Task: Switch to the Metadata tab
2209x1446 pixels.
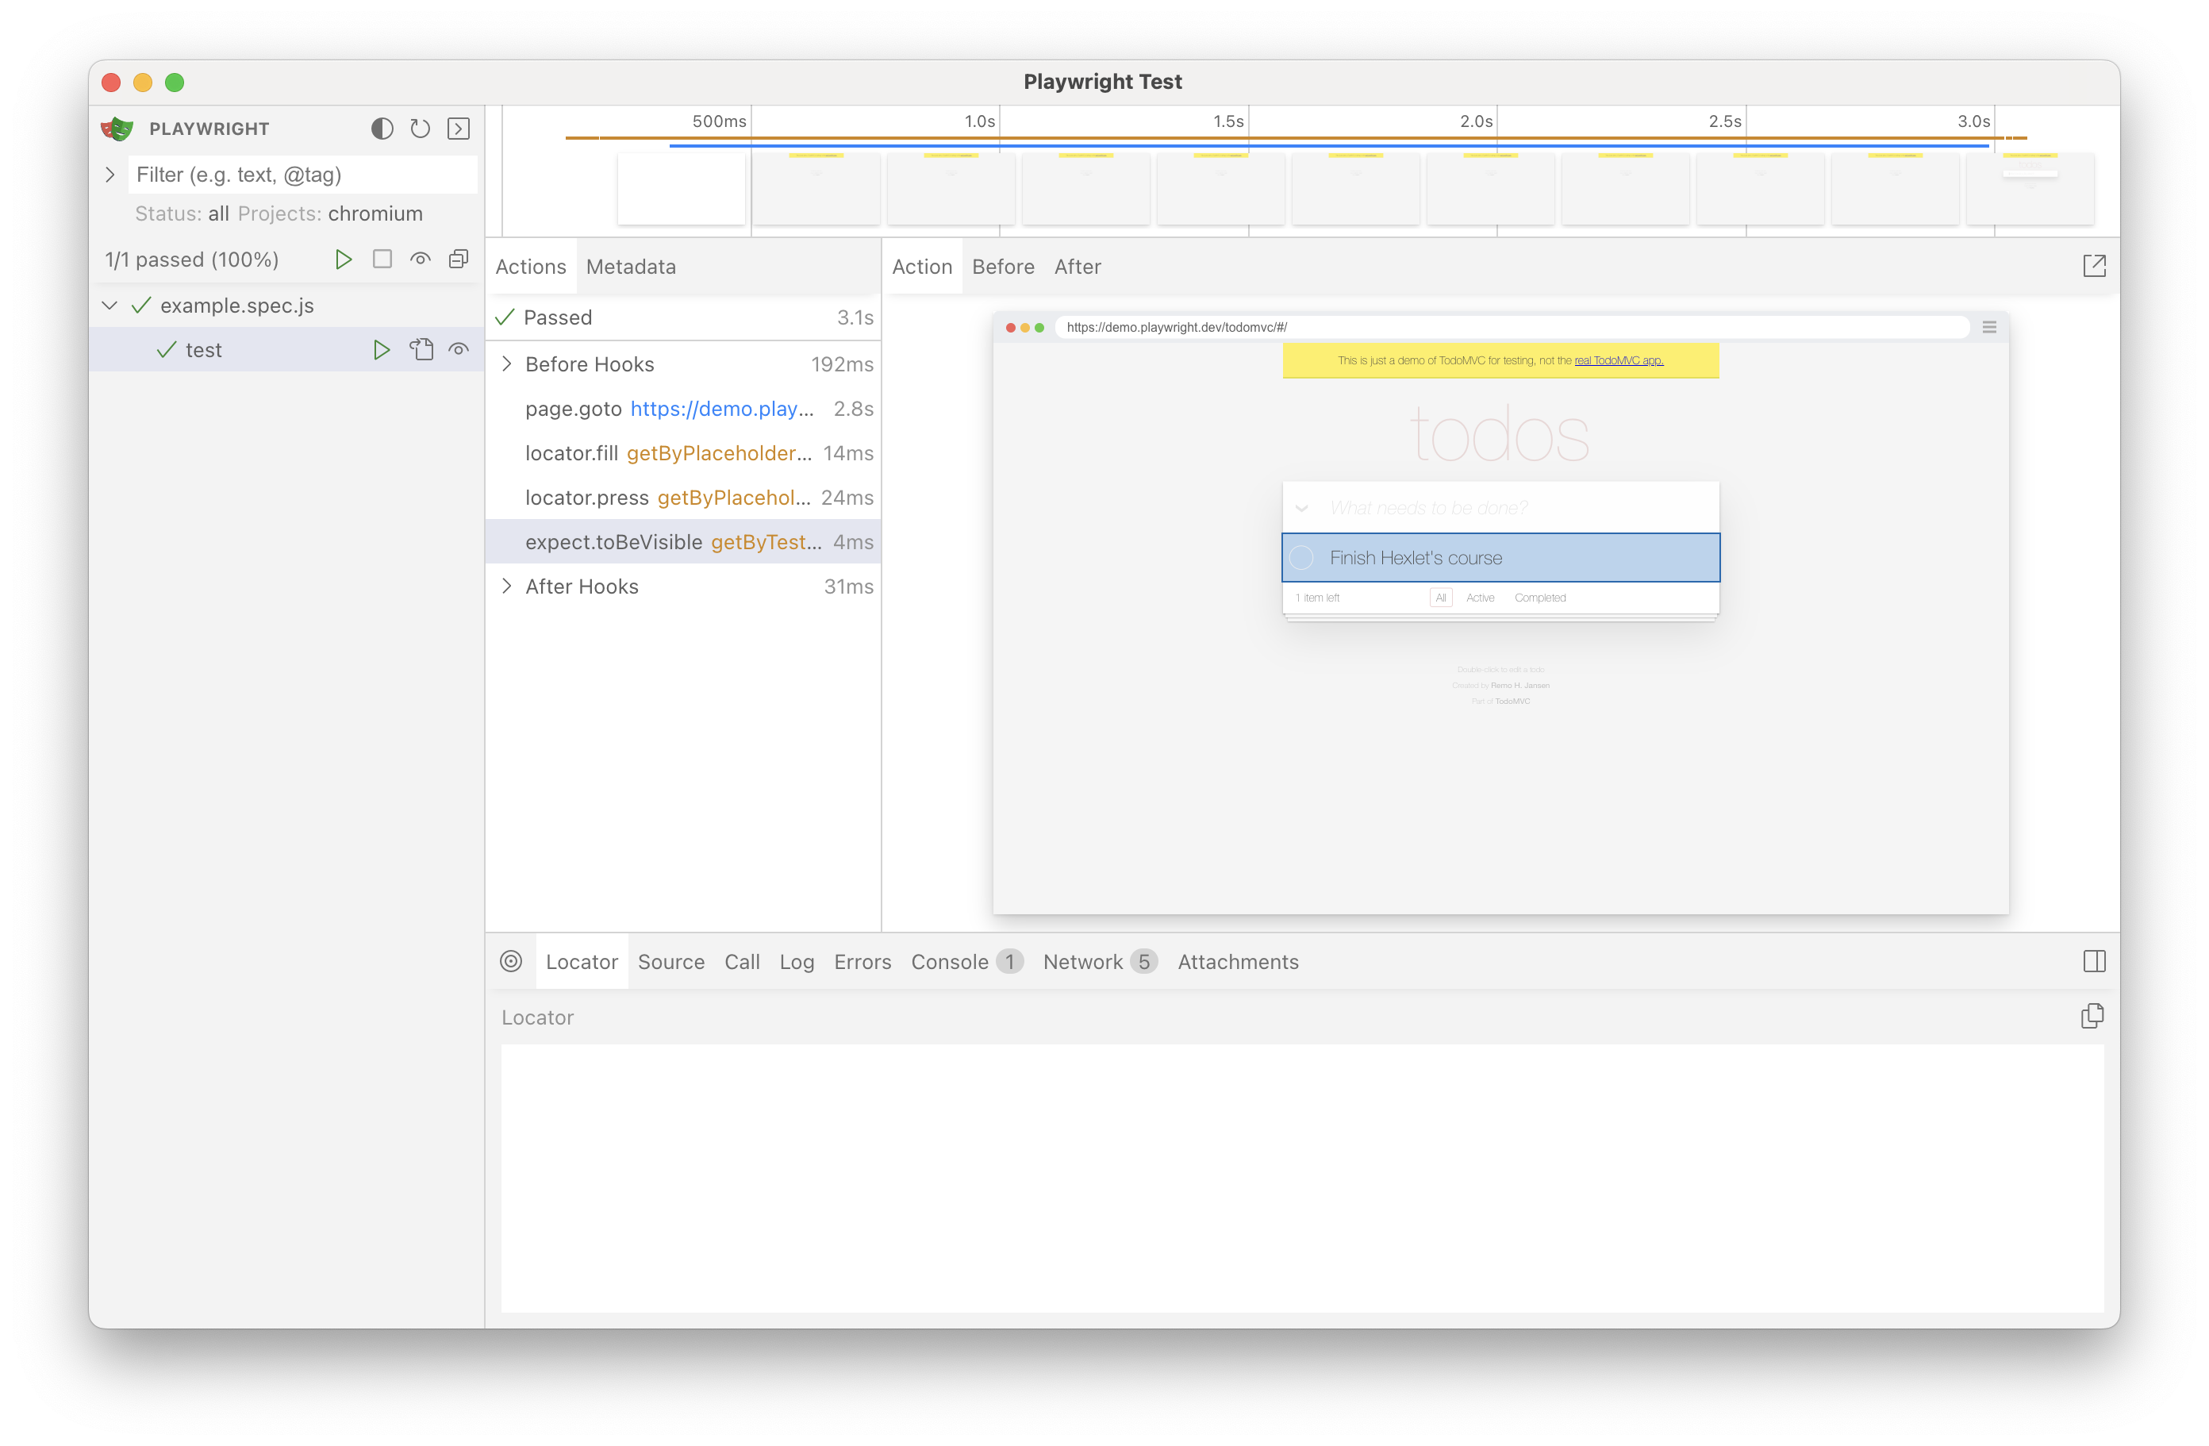Action: tap(631, 267)
